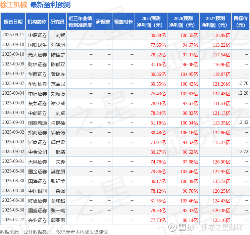
Task: Click 80.89亿 profit value
Action: tap(158, 35)
